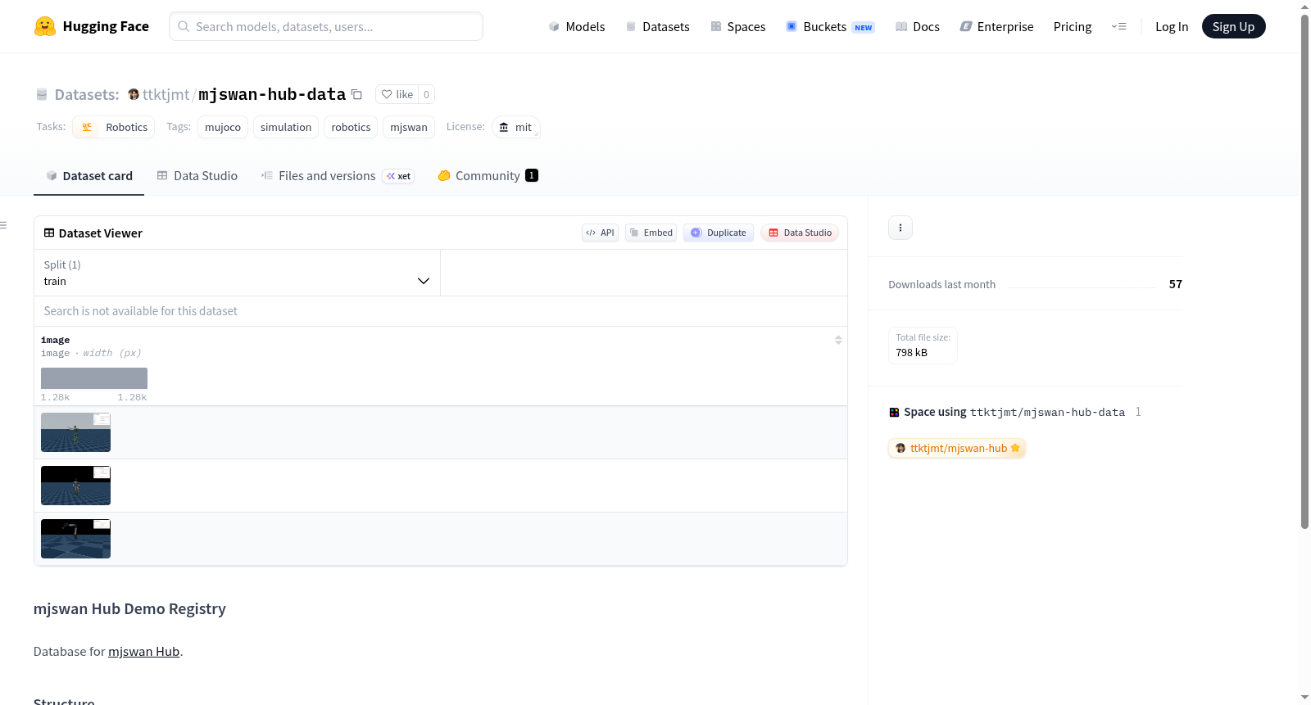Open the third dataset image thumbnail
This screenshot has height=705, width=1311.
[x=75, y=539]
